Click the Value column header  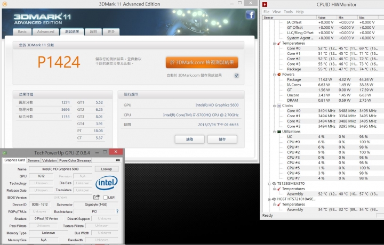(327, 18)
